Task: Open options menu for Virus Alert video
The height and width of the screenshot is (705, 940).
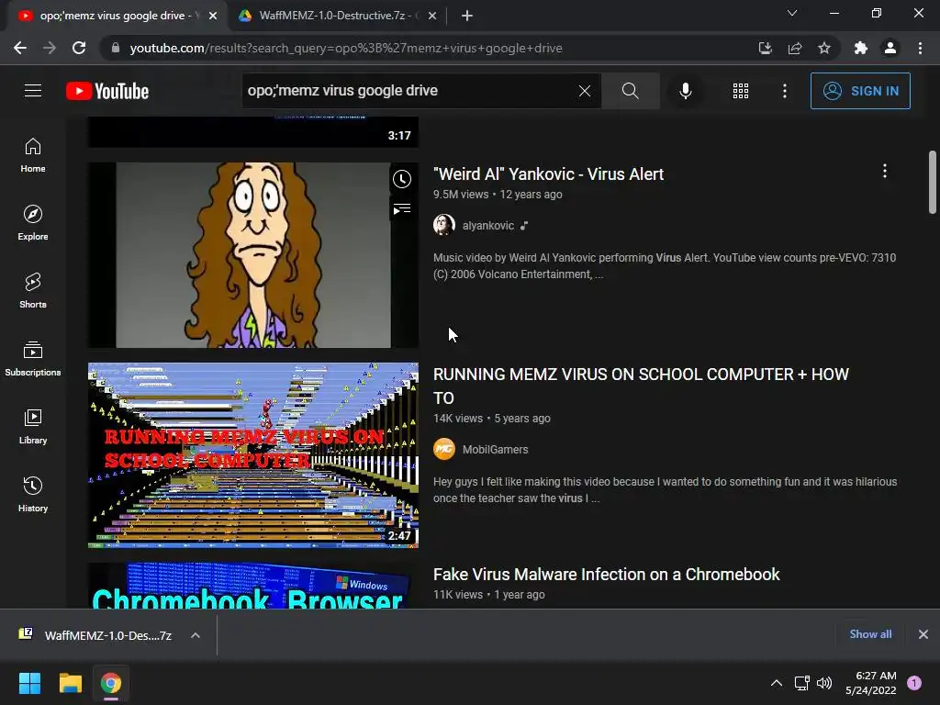Action: click(x=884, y=172)
